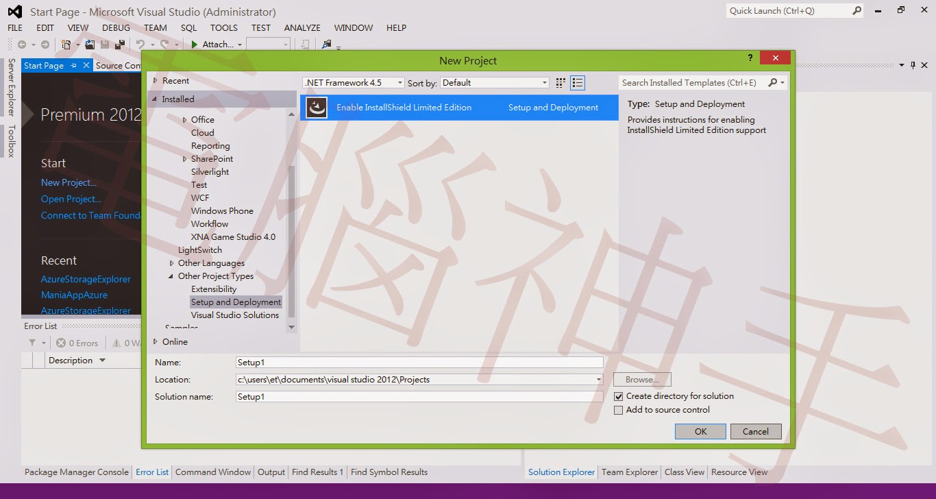936x499 pixels.
Task: Click the New Project... link on Start Page
Action: (69, 182)
